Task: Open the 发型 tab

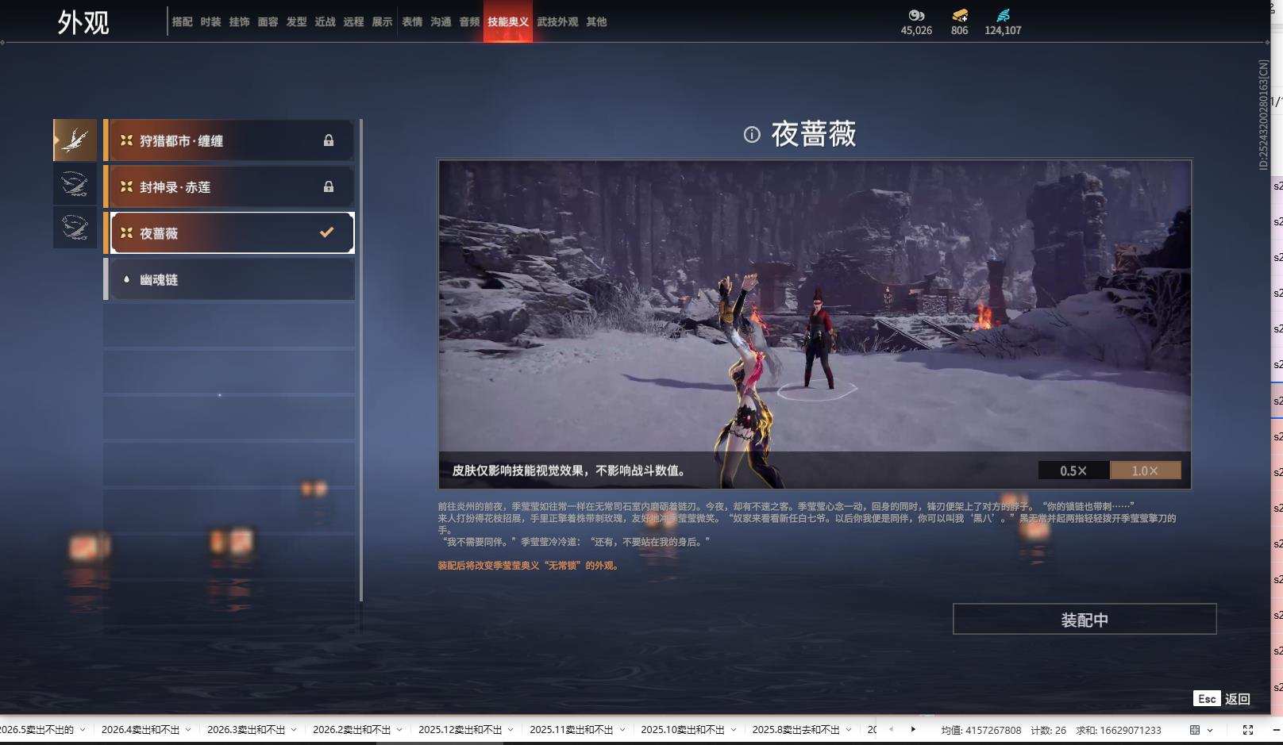Action: point(296,22)
